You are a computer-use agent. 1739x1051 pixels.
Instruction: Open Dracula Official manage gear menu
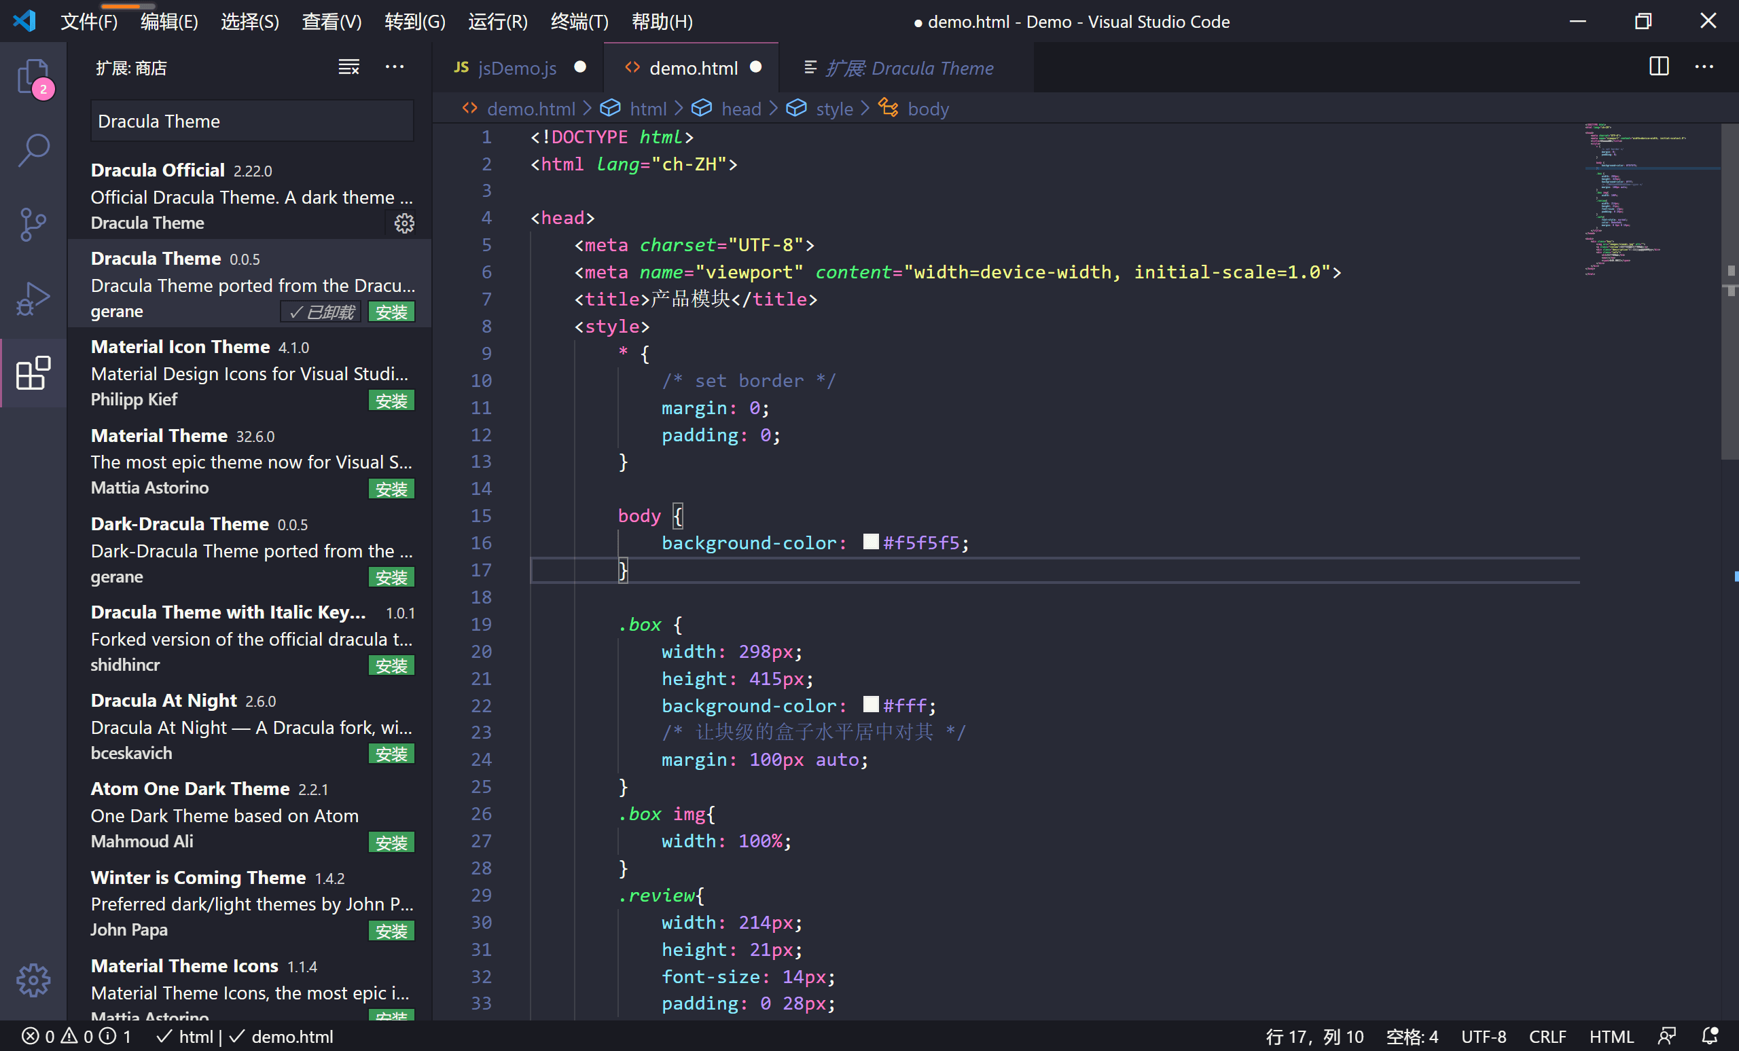(404, 223)
